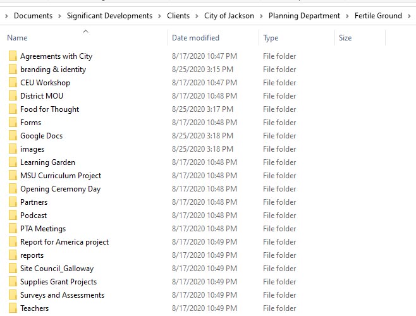Select the Site Council_Galloway folder icon
The height and width of the screenshot is (316, 416).
(x=13, y=268)
